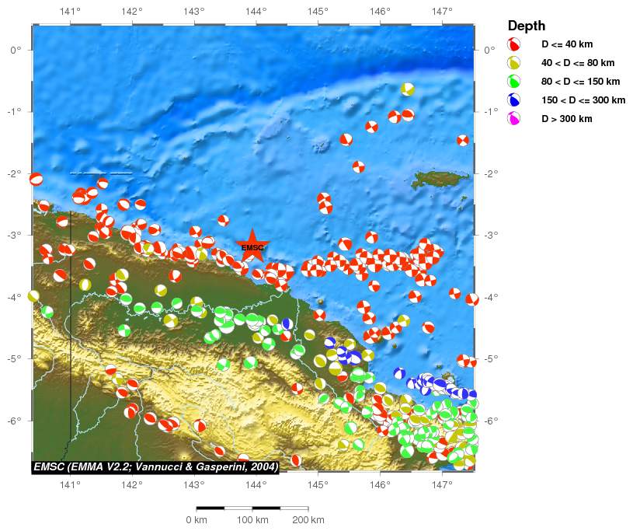Select the red shallow-depth legend beachball icon

pyautogui.click(x=513, y=44)
